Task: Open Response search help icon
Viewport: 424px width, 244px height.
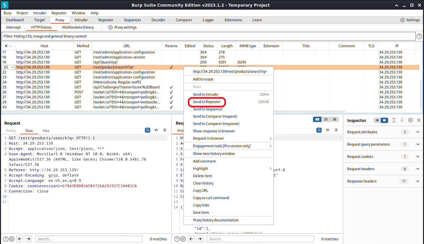Action: 177,239
